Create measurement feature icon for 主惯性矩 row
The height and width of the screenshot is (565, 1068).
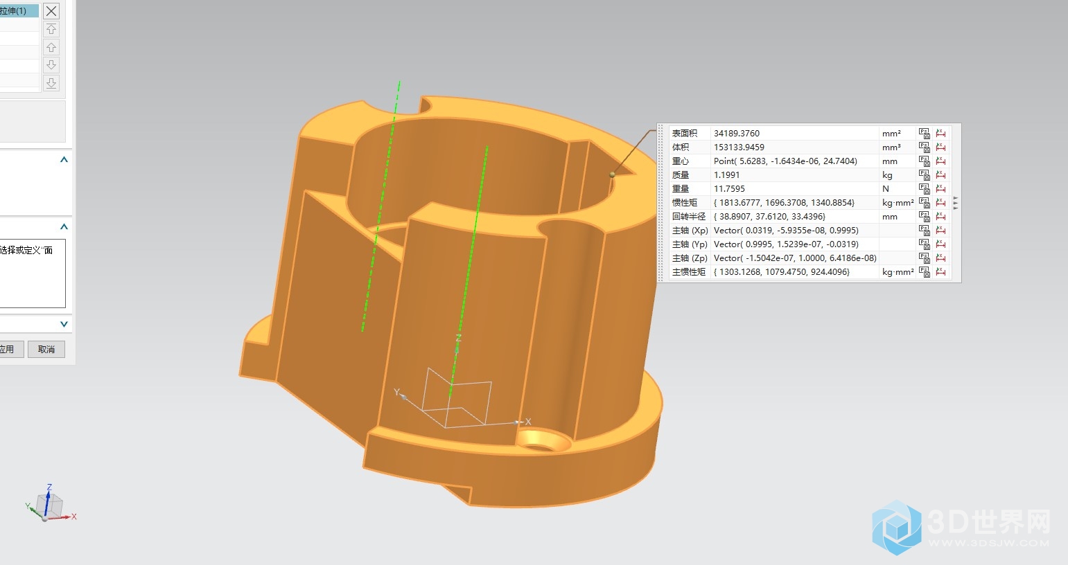(940, 271)
